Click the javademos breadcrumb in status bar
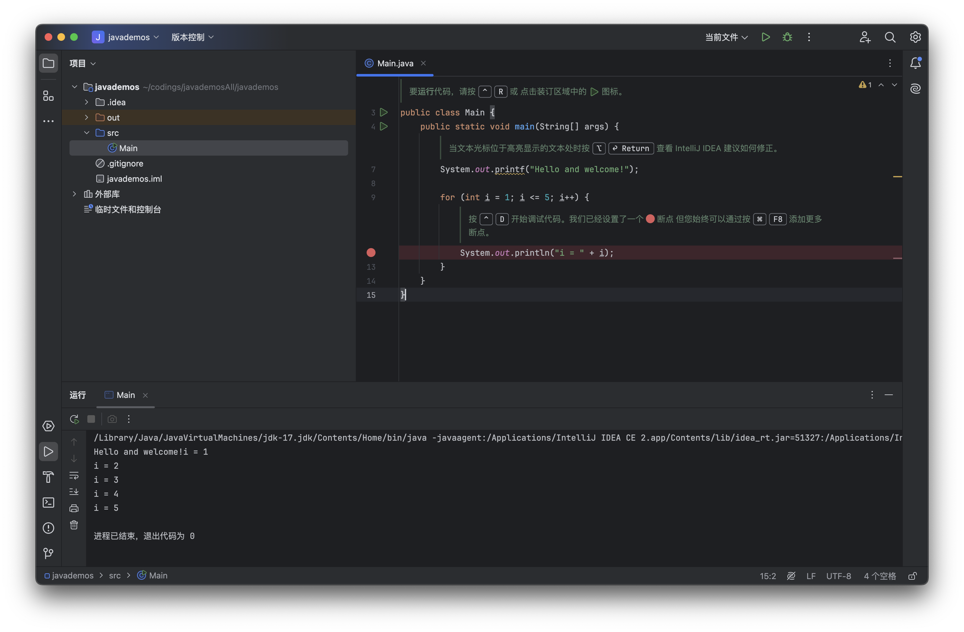Viewport: 964px width, 632px height. tap(69, 575)
